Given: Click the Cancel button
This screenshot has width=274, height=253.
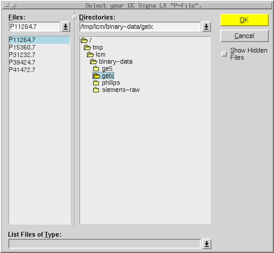Looking at the screenshot, I should click(x=244, y=36).
